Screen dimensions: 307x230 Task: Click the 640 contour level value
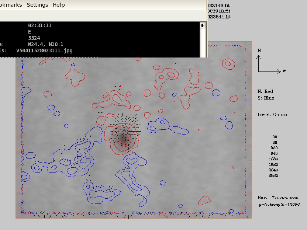click(274, 154)
